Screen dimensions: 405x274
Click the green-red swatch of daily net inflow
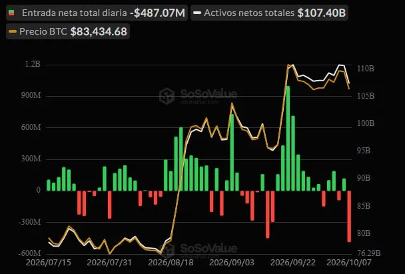coord(11,13)
